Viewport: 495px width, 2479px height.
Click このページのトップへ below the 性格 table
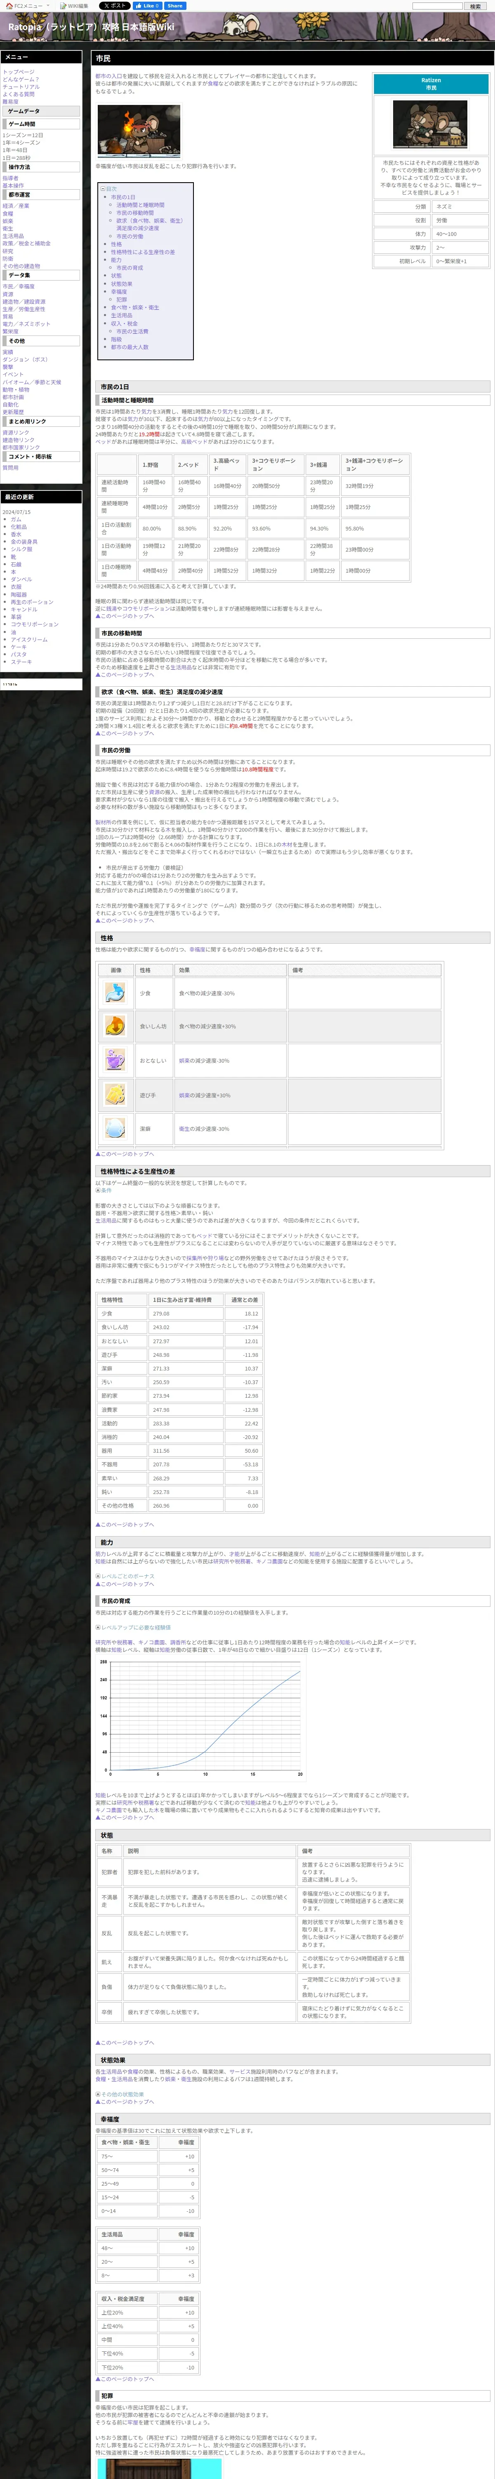(125, 1154)
